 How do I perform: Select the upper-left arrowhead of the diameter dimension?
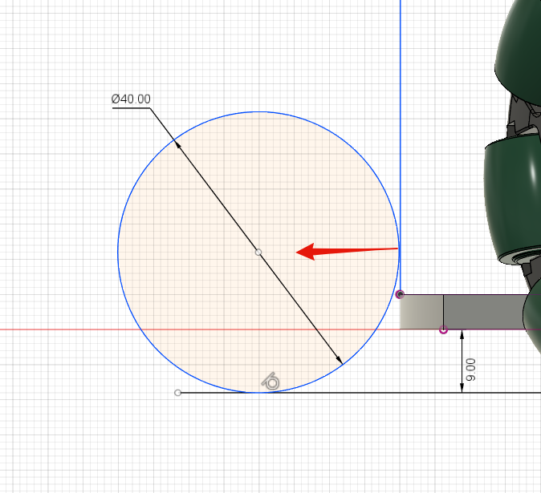click(x=177, y=144)
